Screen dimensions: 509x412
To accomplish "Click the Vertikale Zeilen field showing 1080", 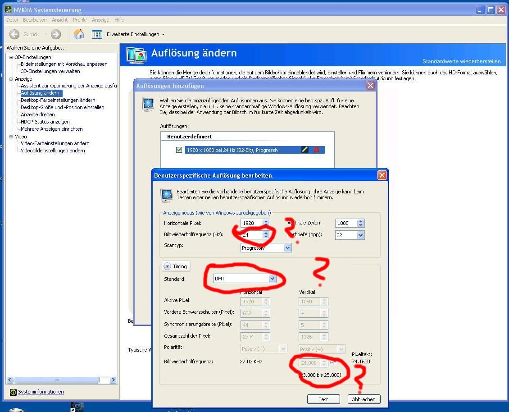I will [346, 223].
